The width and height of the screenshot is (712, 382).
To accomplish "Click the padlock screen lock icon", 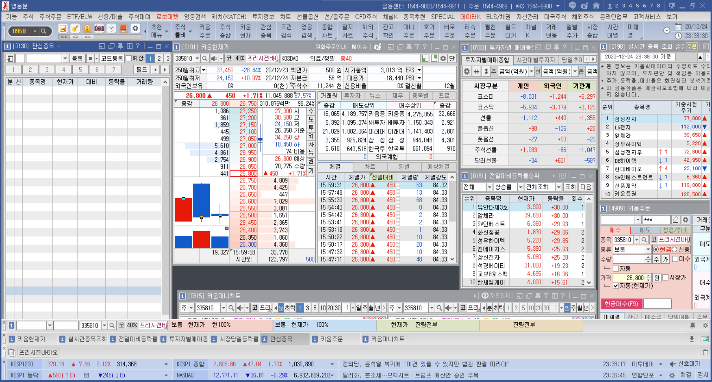I will click(87, 29).
